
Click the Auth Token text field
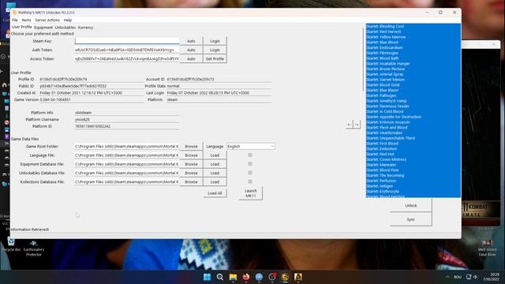(127, 50)
